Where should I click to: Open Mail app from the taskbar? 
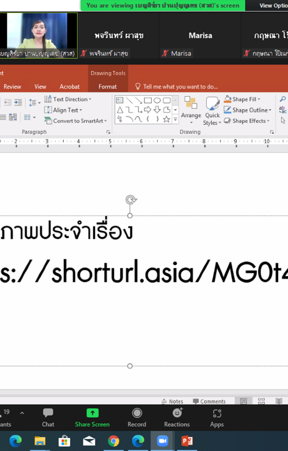coord(89,441)
